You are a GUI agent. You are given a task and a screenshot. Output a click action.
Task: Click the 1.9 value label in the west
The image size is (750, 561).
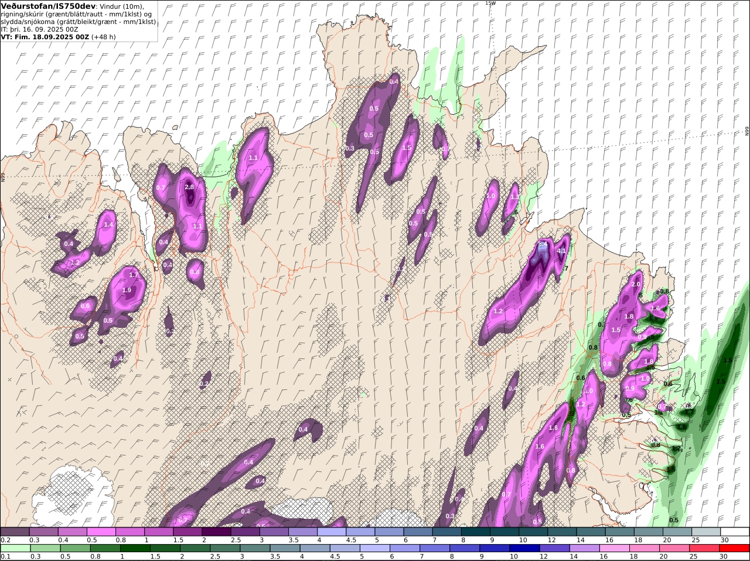coord(127,290)
